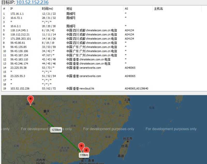The width and height of the screenshot is (207, 164).
Task: Click the Chengdu map pin marker
Action: coord(31,100)
